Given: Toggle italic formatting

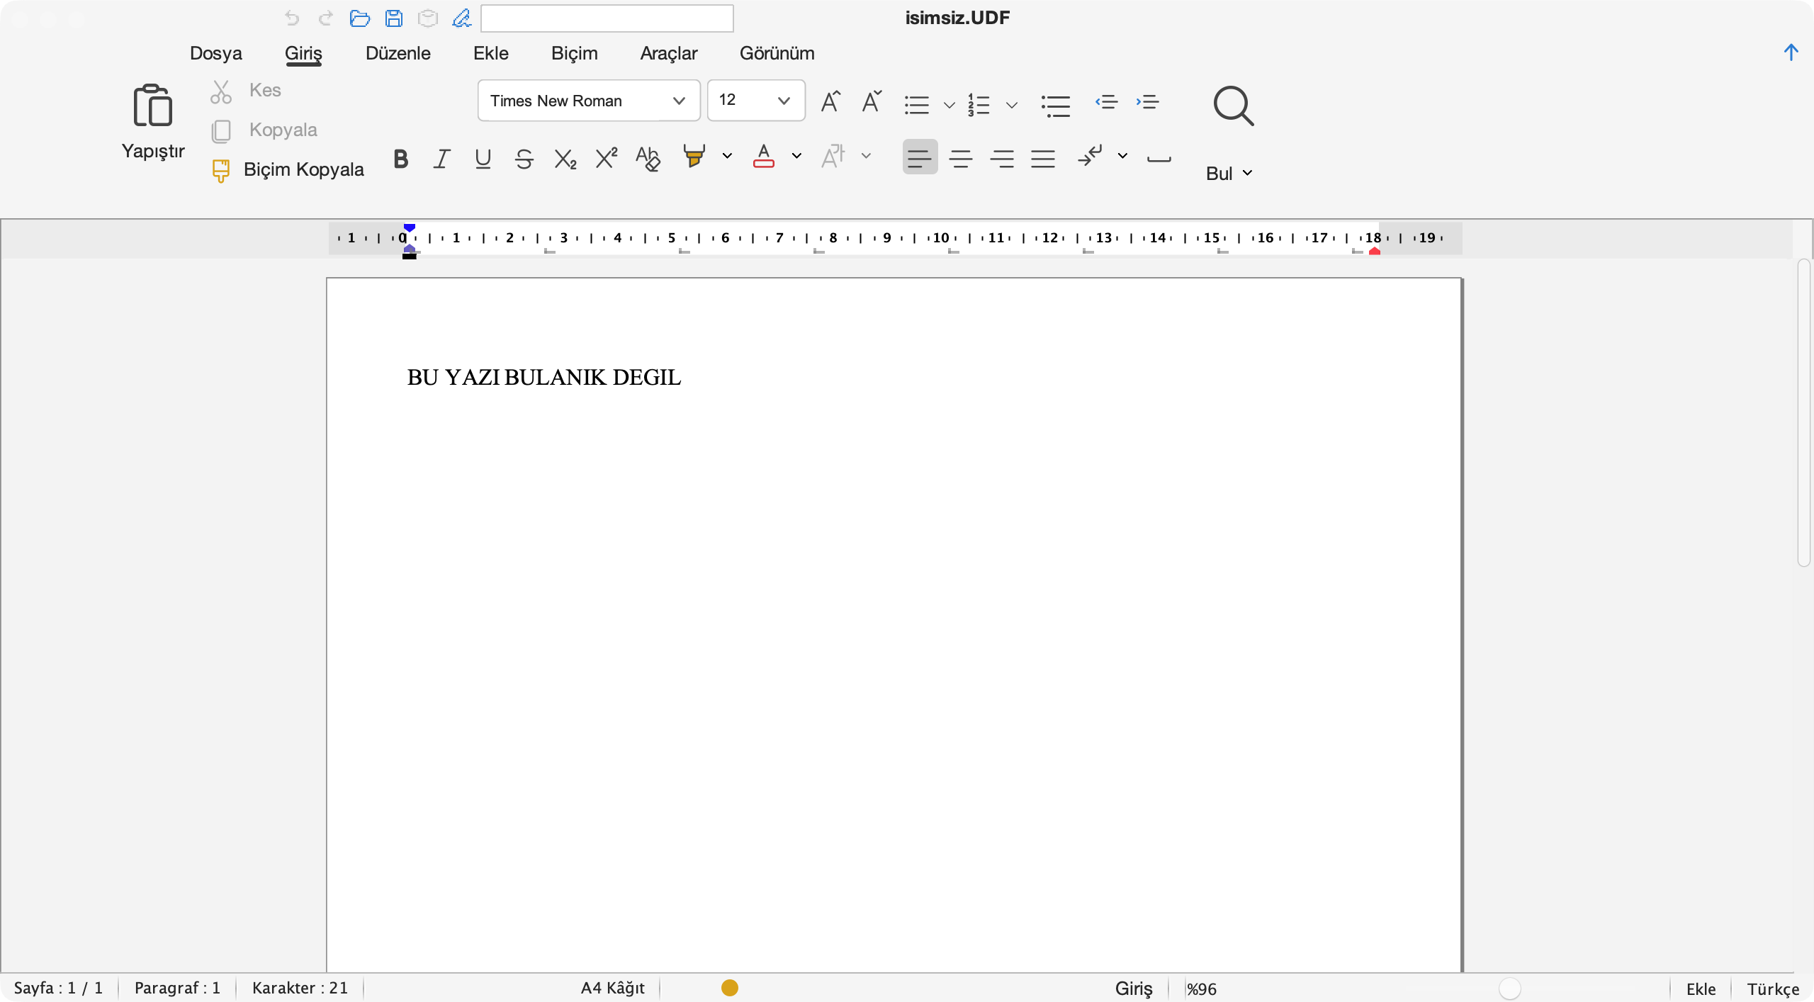Looking at the screenshot, I should [442, 159].
